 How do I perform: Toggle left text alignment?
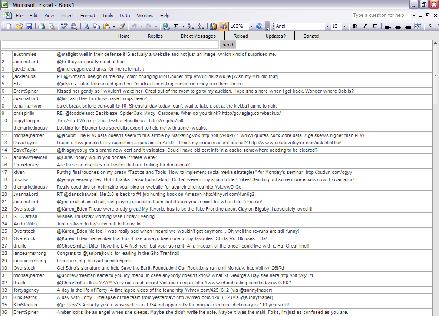pos(387,26)
